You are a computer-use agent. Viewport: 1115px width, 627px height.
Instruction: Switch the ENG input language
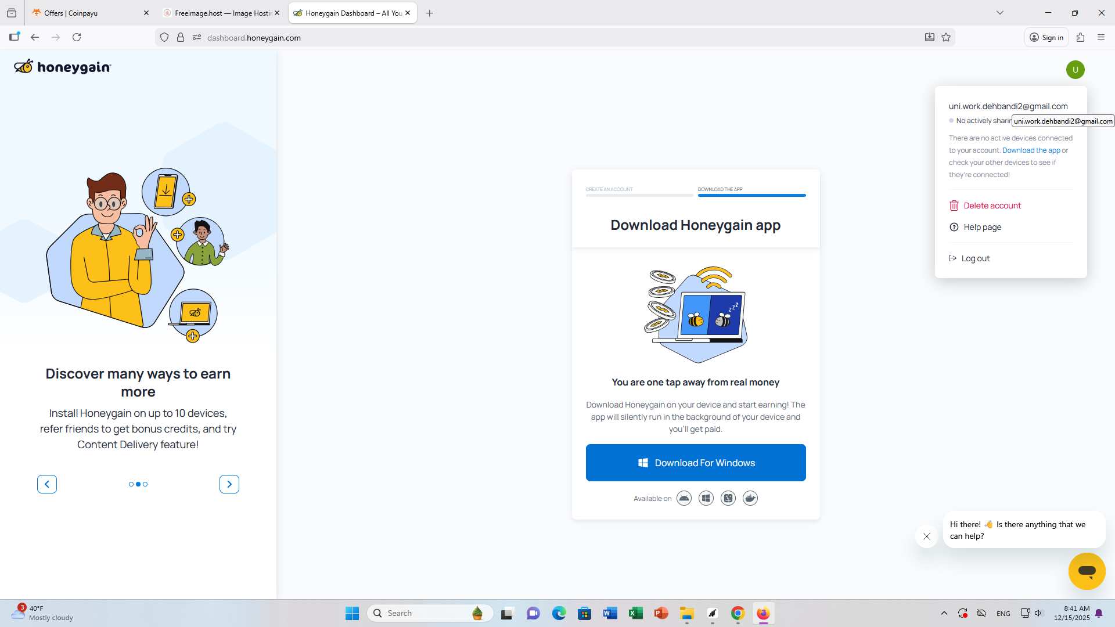[1003, 613]
